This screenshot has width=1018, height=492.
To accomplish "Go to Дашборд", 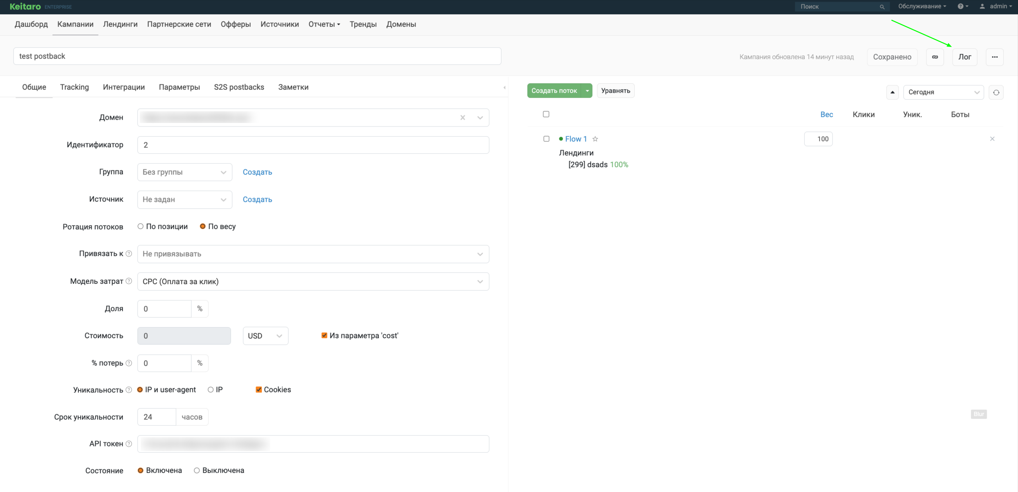I will 31,25.
